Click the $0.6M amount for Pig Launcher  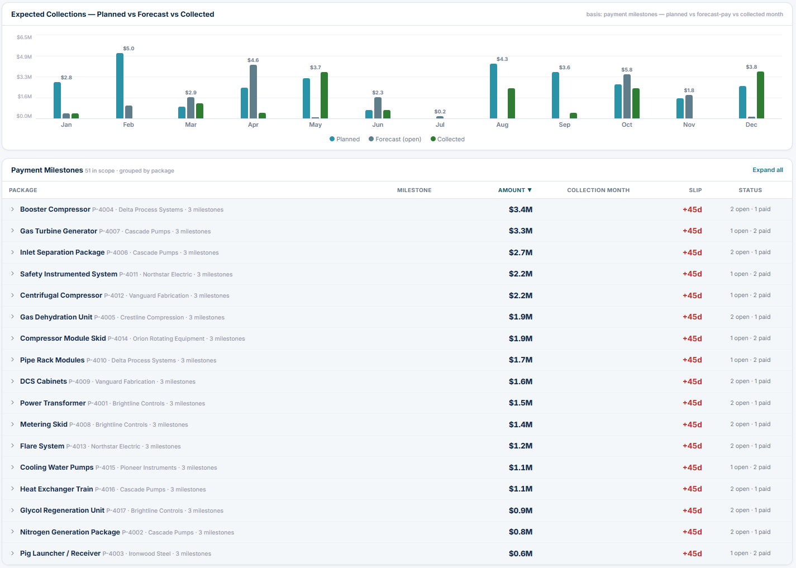coord(521,553)
